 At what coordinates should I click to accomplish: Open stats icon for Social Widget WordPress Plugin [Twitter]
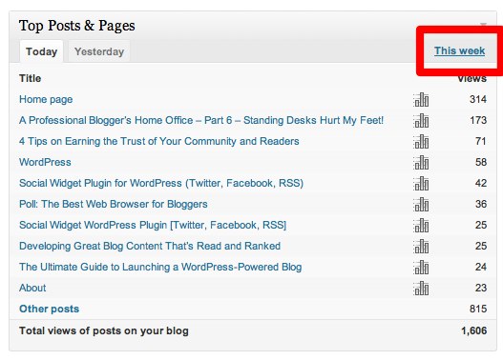click(421, 226)
